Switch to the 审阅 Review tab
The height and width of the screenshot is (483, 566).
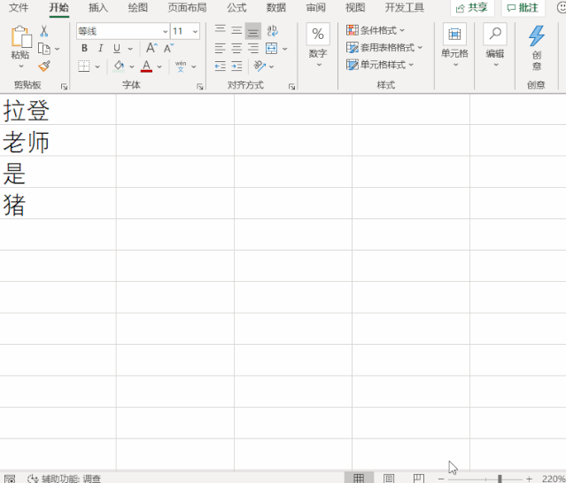316,8
